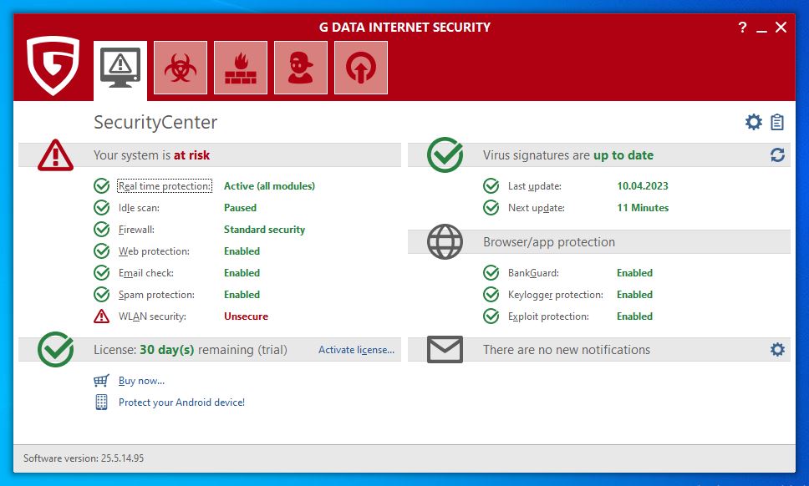
Task: Click the large green license checkmark
Action: (x=55, y=349)
